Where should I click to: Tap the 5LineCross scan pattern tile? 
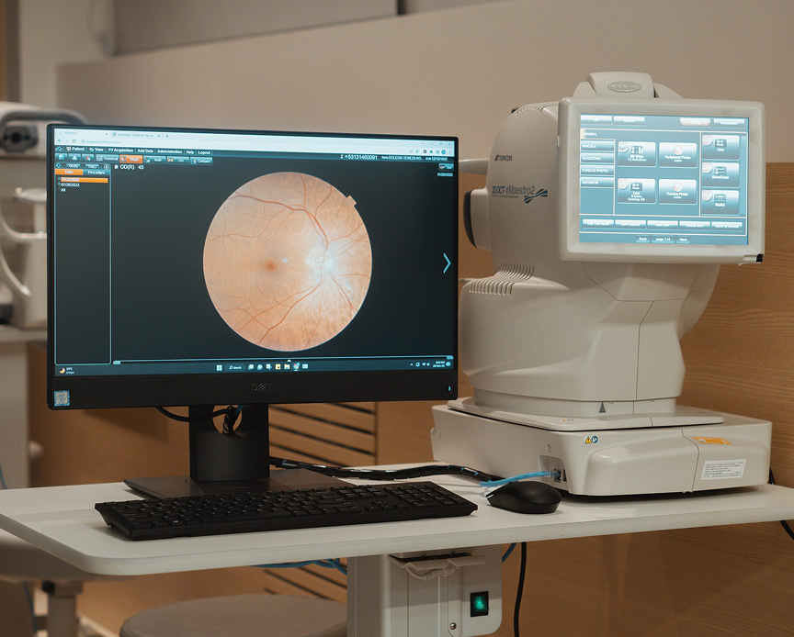tap(720, 173)
